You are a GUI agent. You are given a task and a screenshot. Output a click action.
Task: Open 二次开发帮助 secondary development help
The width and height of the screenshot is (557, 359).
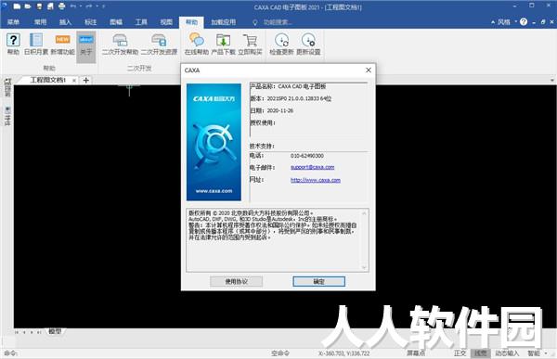[x=120, y=44]
